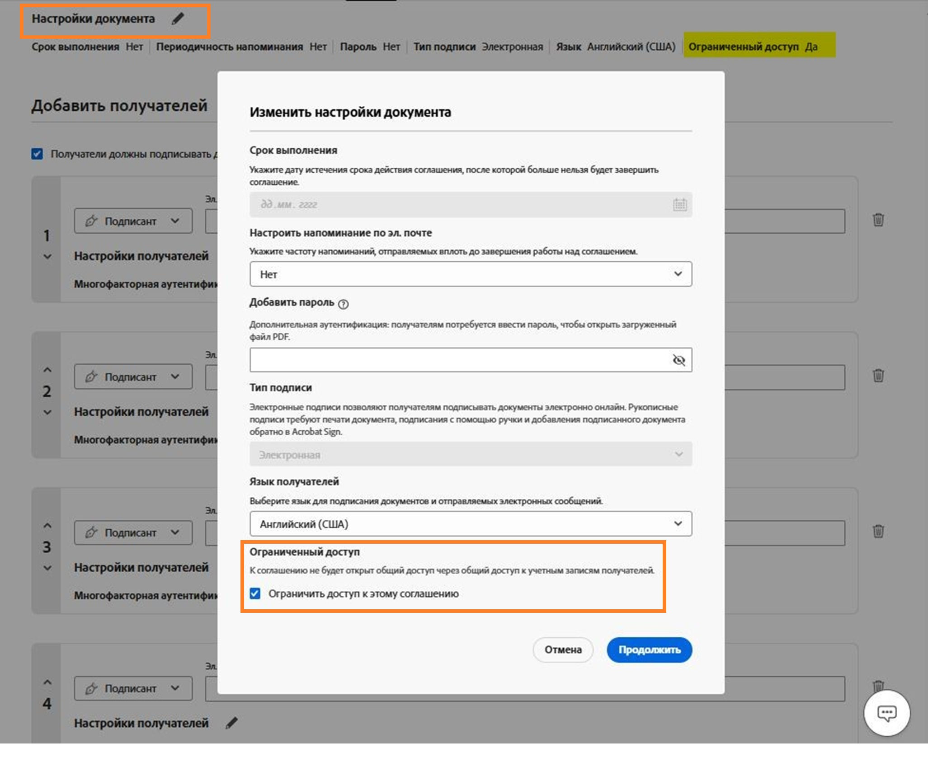Delete recipient 1 with trash icon
The width and height of the screenshot is (928, 781).
pyautogui.click(x=878, y=220)
